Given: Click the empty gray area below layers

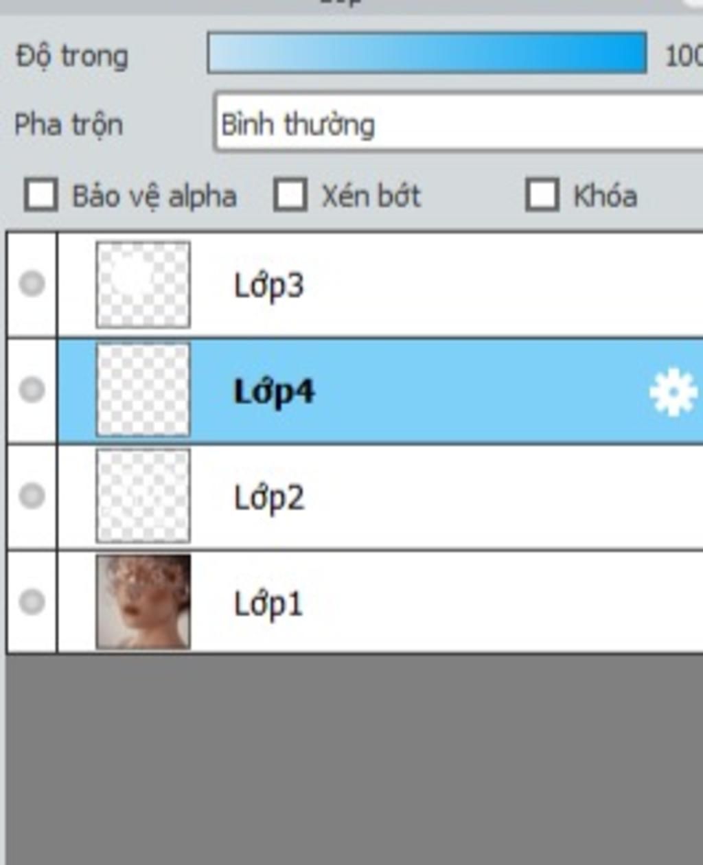Looking at the screenshot, I should (x=354, y=759).
